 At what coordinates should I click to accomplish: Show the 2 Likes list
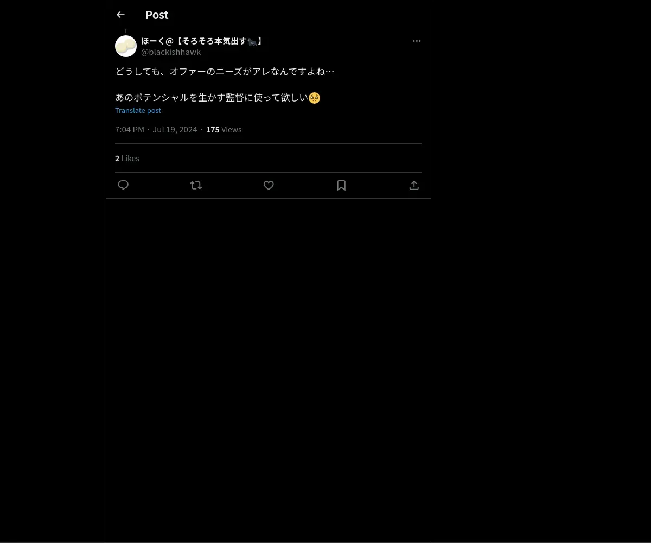(x=127, y=158)
